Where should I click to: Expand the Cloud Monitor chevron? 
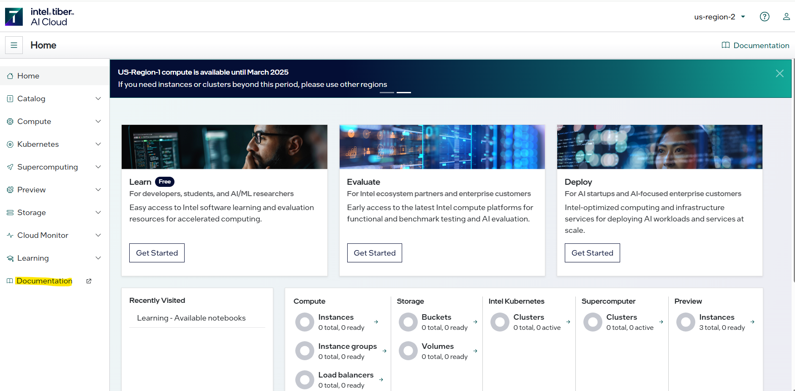click(98, 235)
